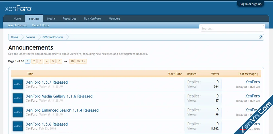273x134 pixels.
Task: Open avatar of Enhanced Search 1.1.4 thread
Action: pyautogui.click(x=18, y=112)
